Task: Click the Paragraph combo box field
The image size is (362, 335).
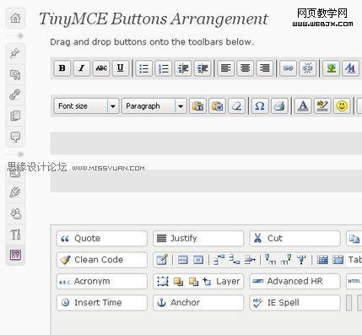Action: (x=154, y=106)
